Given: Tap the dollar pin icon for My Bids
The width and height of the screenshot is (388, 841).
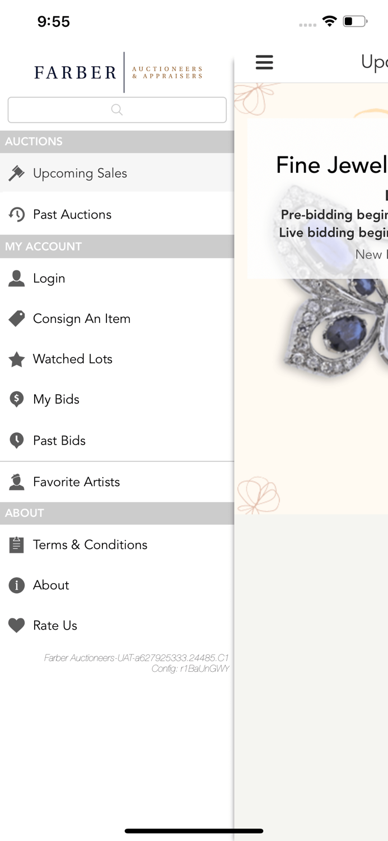Looking at the screenshot, I should point(17,399).
